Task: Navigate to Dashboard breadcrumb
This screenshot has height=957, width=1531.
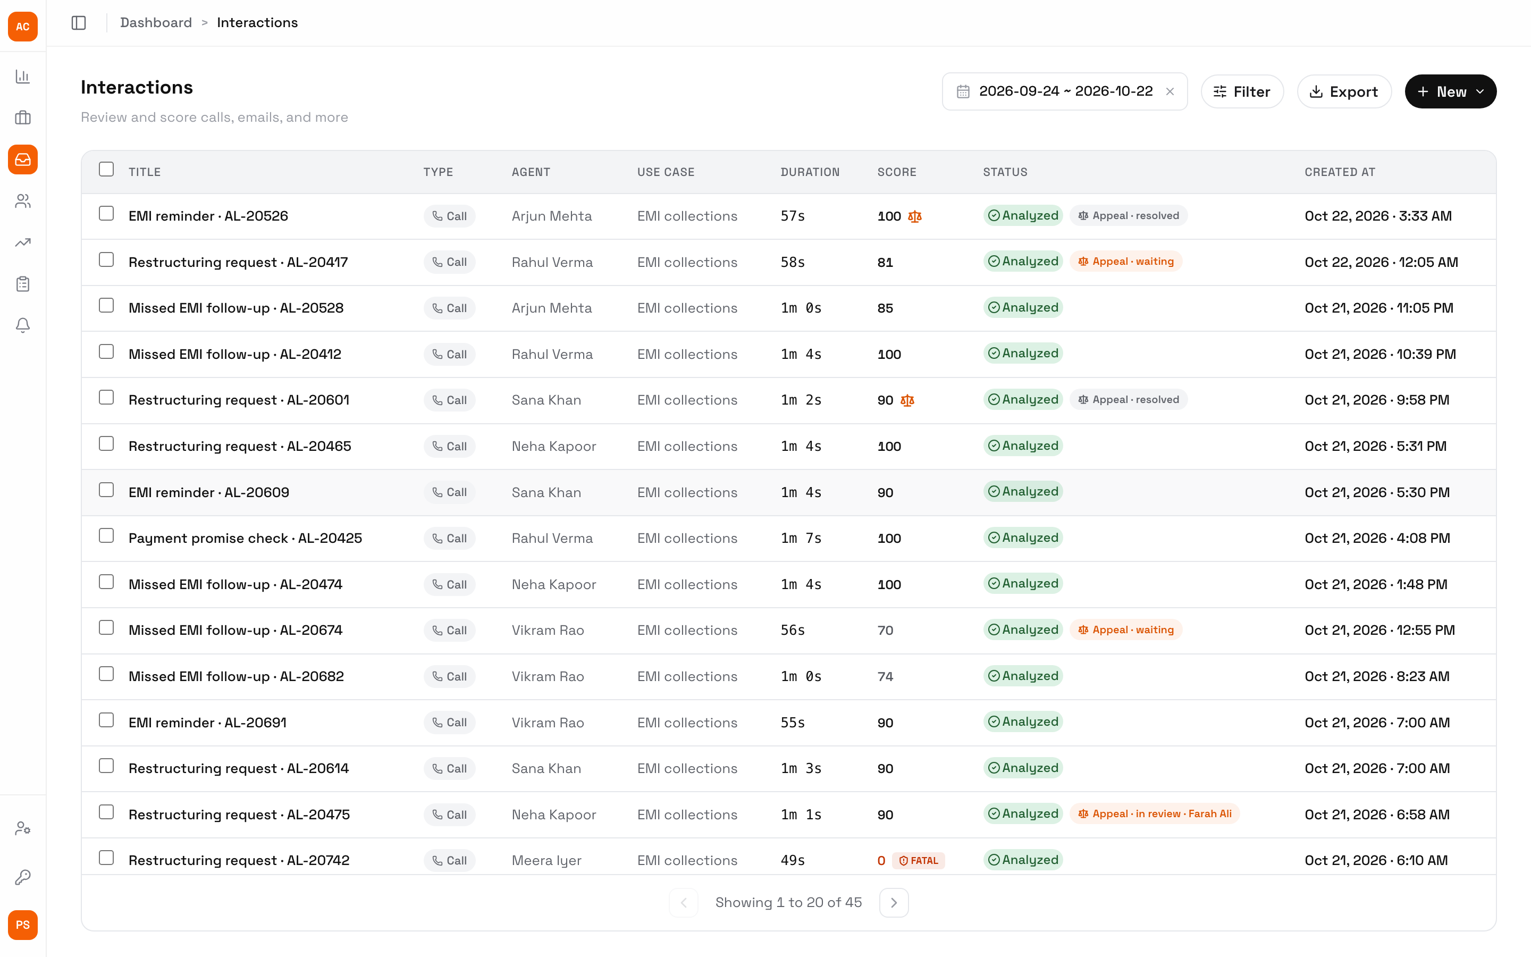Action: point(156,23)
